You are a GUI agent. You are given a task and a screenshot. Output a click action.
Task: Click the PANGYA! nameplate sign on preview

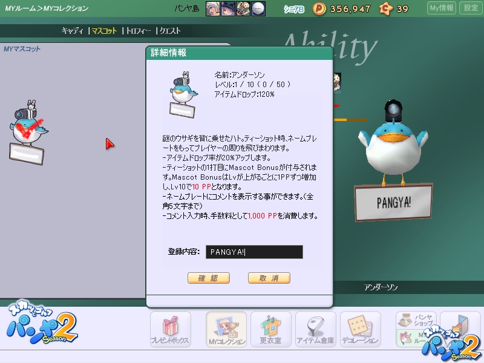tap(393, 203)
